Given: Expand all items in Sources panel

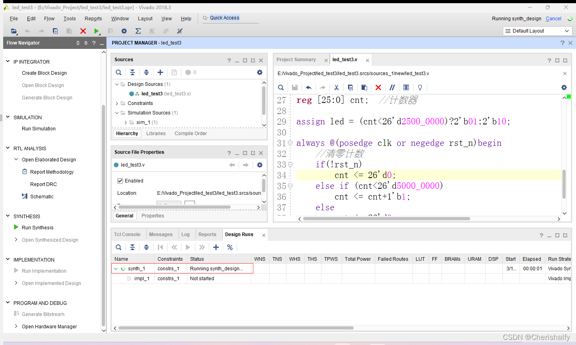Looking at the screenshot, I should click(x=146, y=72).
